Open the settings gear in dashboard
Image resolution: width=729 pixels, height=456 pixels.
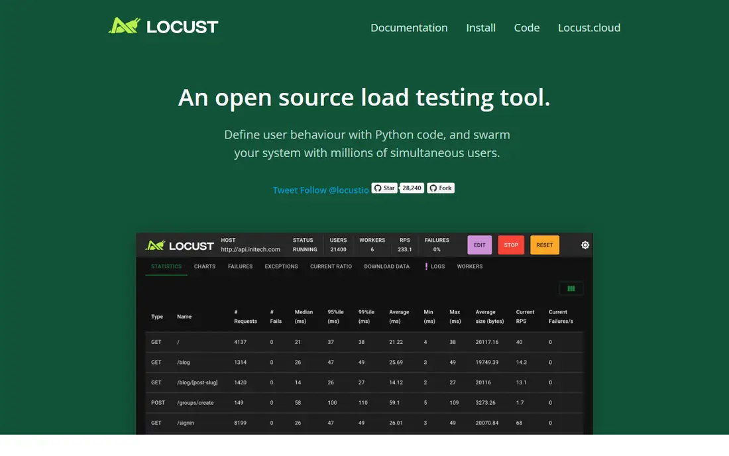(585, 245)
